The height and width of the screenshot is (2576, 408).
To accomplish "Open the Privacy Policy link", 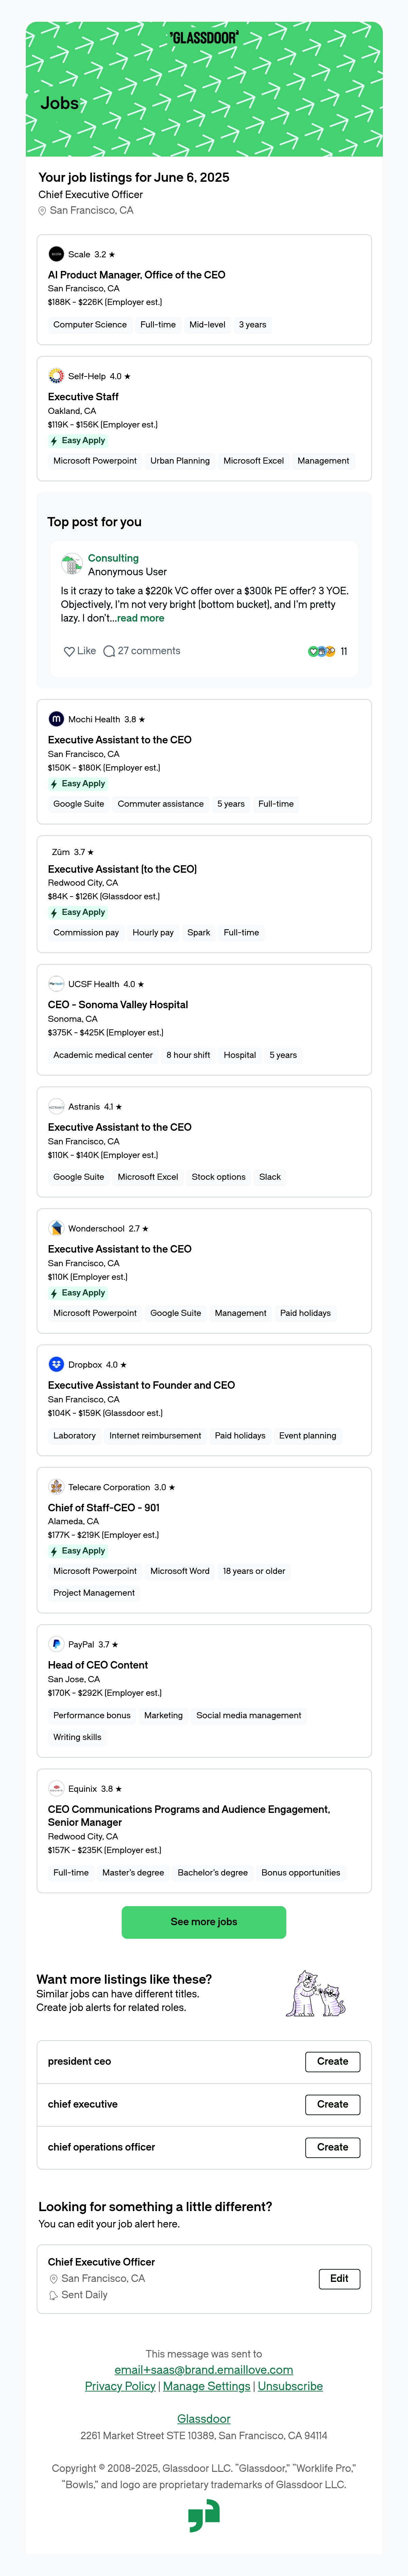I will pos(120,2386).
